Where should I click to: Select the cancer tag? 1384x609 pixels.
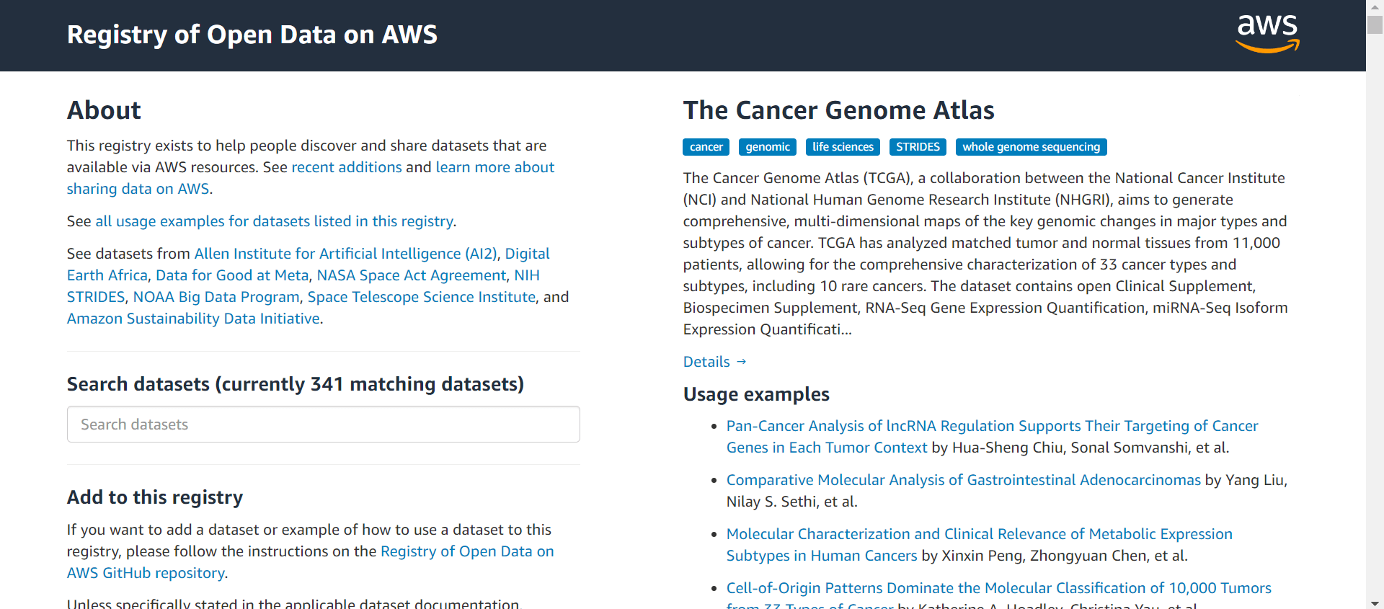706,147
